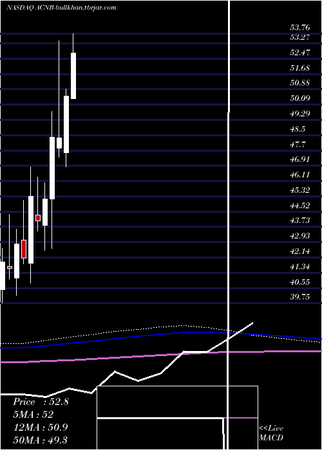
Task: Select the small red candlestick near 43.73
Action: tap(38, 218)
